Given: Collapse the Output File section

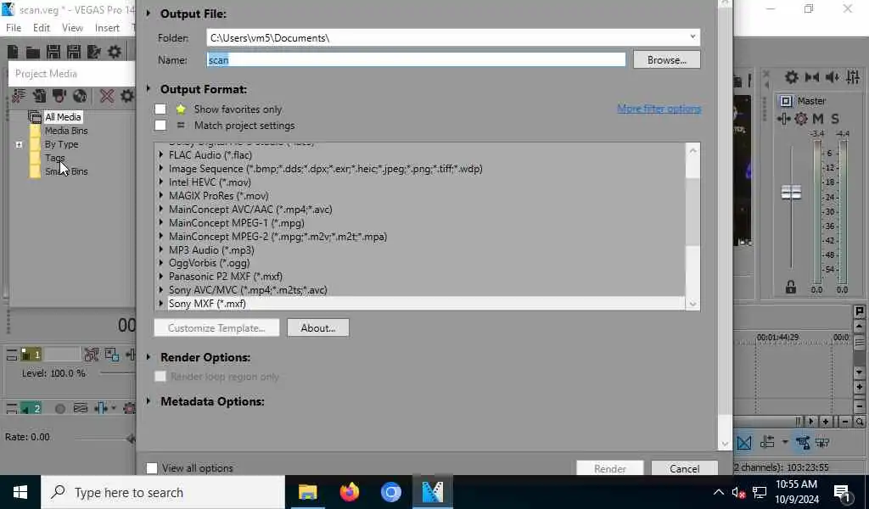Looking at the screenshot, I should [149, 14].
